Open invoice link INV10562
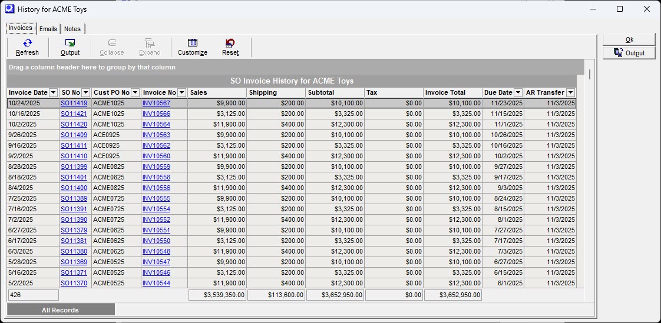The height and width of the screenshot is (323, 661). (156, 145)
